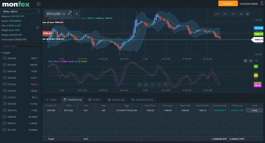
Task: Click the vertical scale arrows icon
Action: (159, 85)
